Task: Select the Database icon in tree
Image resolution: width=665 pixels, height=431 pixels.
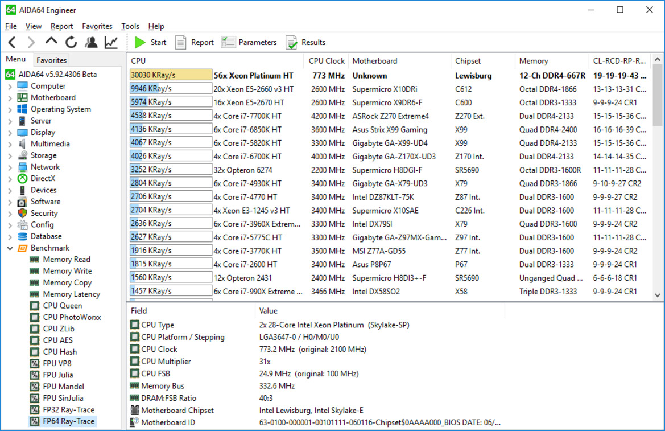Action: click(23, 236)
